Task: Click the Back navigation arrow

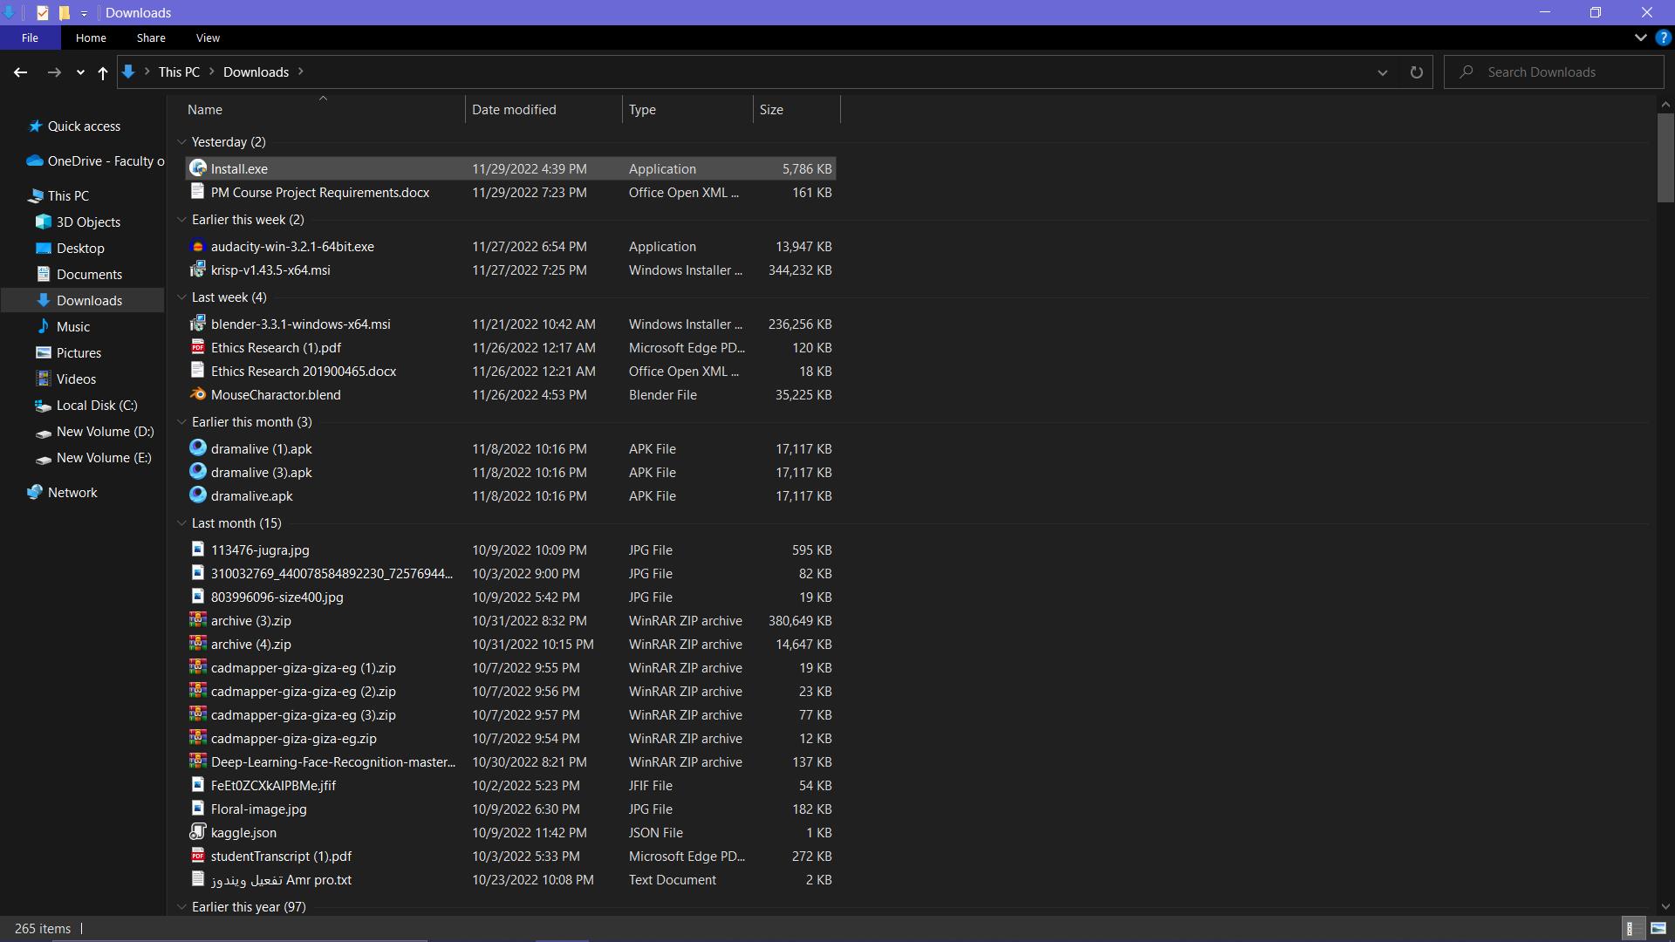Action: (x=21, y=72)
